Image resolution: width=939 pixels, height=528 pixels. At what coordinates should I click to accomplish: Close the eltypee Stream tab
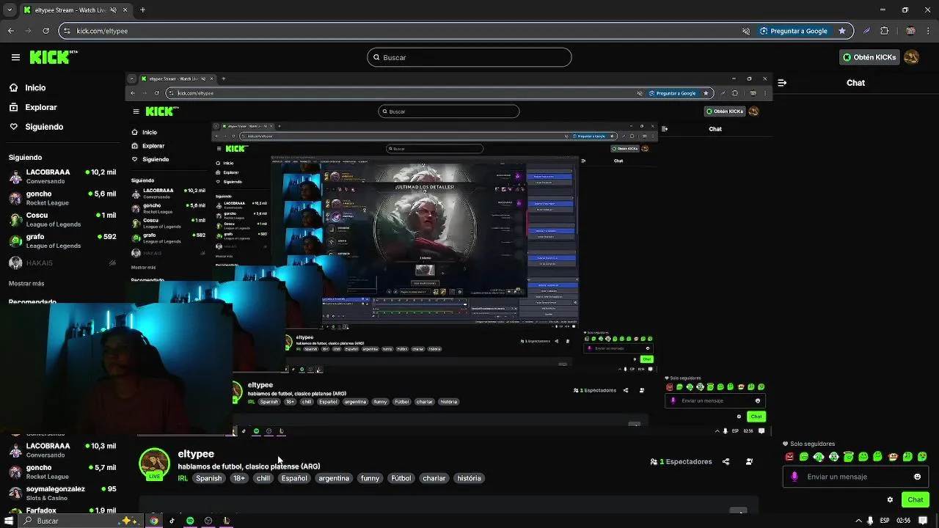124,10
